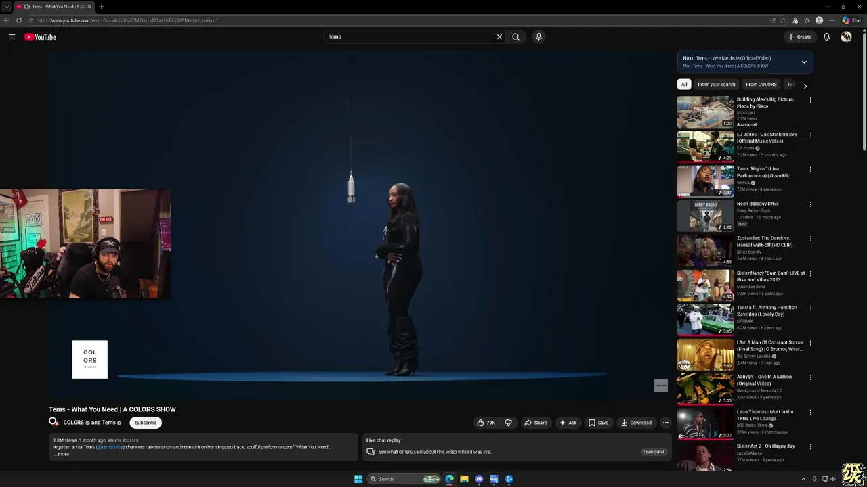Select the From COLORS chip
This screenshot has height=487, width=867.
[x=761, y=85]
